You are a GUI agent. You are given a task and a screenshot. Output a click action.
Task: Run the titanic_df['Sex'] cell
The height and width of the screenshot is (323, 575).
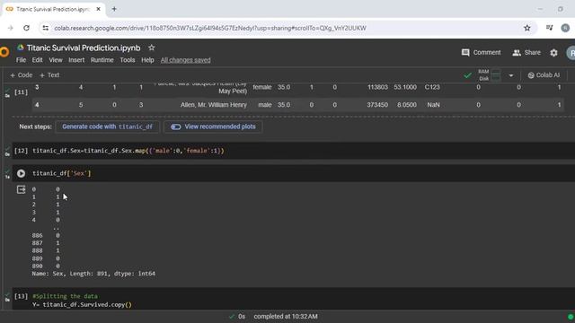(x=21, y=173)
